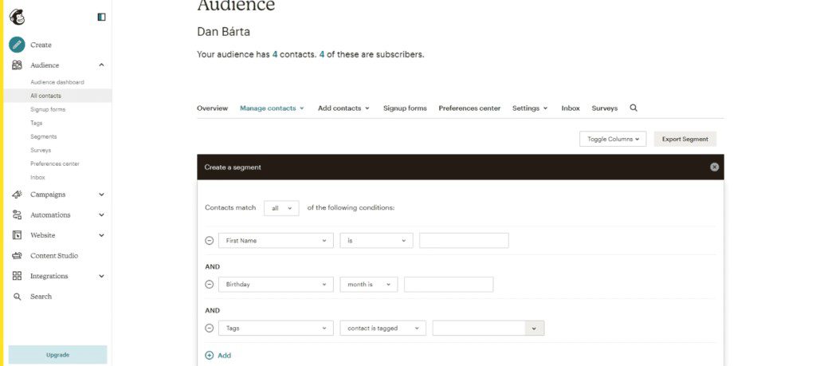Viewport: 816px width, 366px height.
Task: Collapse the Audience sidebar section
Action: tap(101, 65)
